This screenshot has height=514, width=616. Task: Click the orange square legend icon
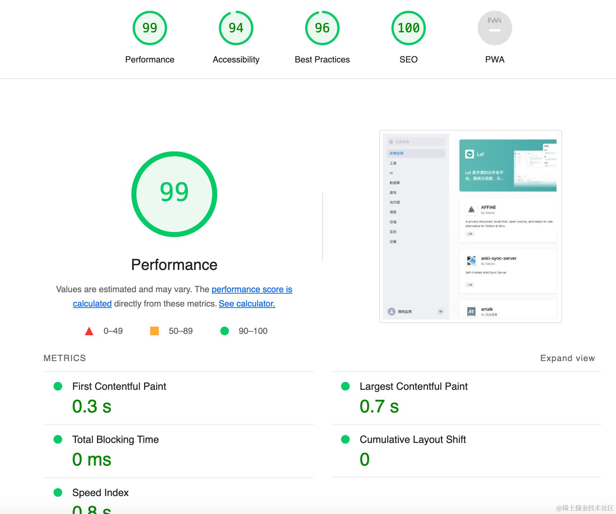coord(155,331)
